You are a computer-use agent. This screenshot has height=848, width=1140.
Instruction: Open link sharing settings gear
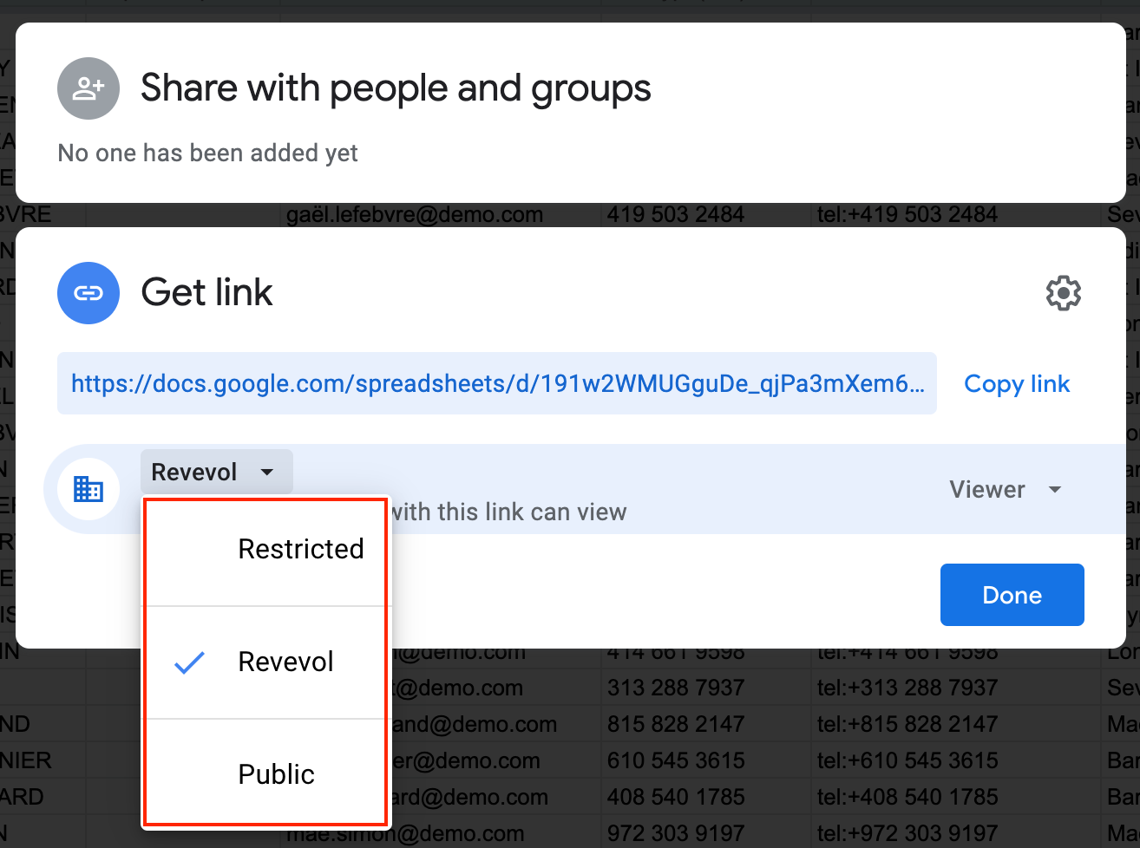1064,293
